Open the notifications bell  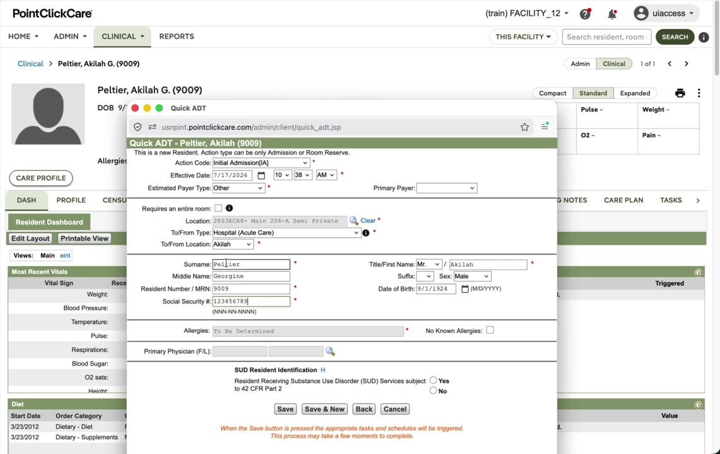pyautogui.click(x=612, y=14)
